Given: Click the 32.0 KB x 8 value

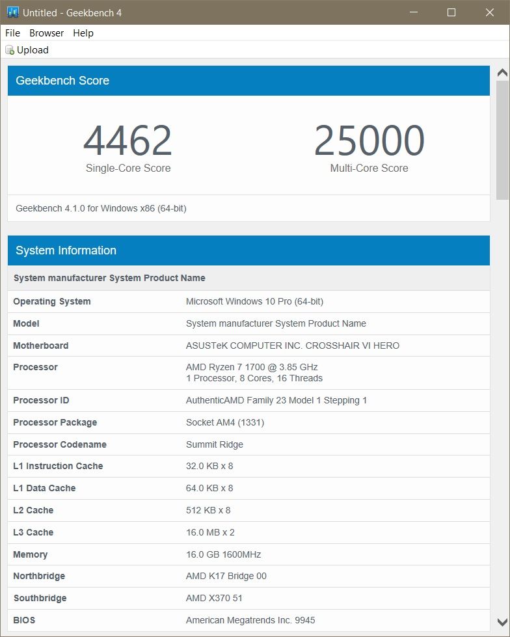Looking at the screenshot, I should point(209,466).
